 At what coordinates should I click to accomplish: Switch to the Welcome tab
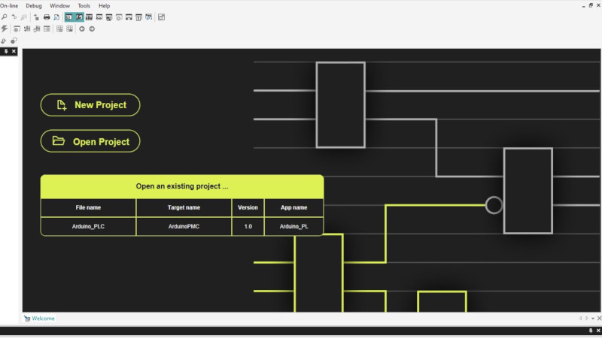(x=43, y=318)
